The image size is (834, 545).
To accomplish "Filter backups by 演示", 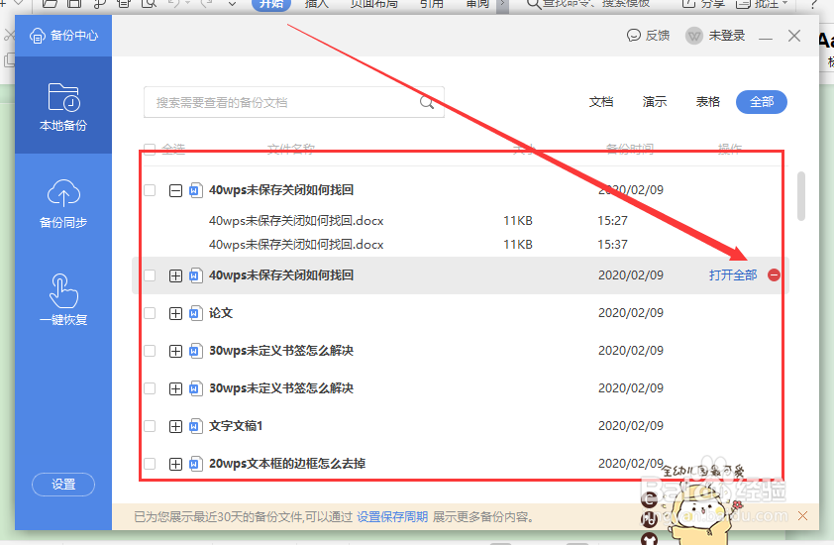I will (654, 102).
